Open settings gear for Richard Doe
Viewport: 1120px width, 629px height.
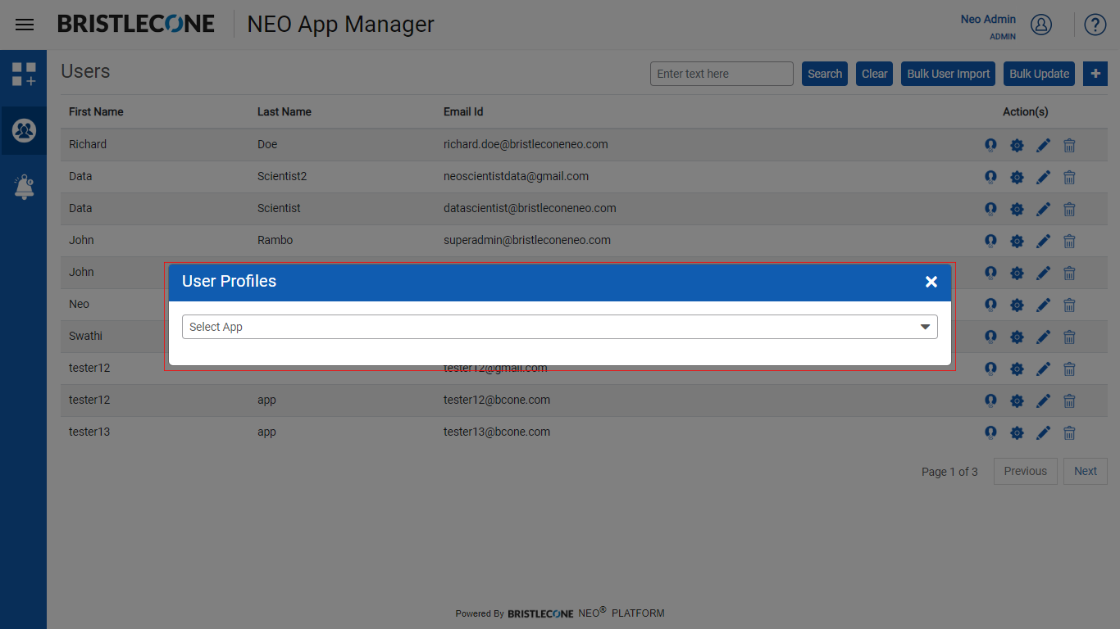pos(1017,145)
